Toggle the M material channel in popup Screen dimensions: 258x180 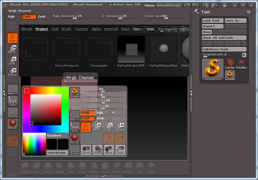(x=118, y=113)
